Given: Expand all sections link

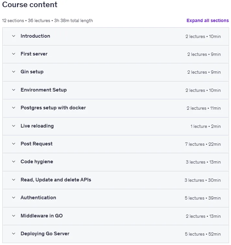Looking at the screenshot, I should 207,20.
